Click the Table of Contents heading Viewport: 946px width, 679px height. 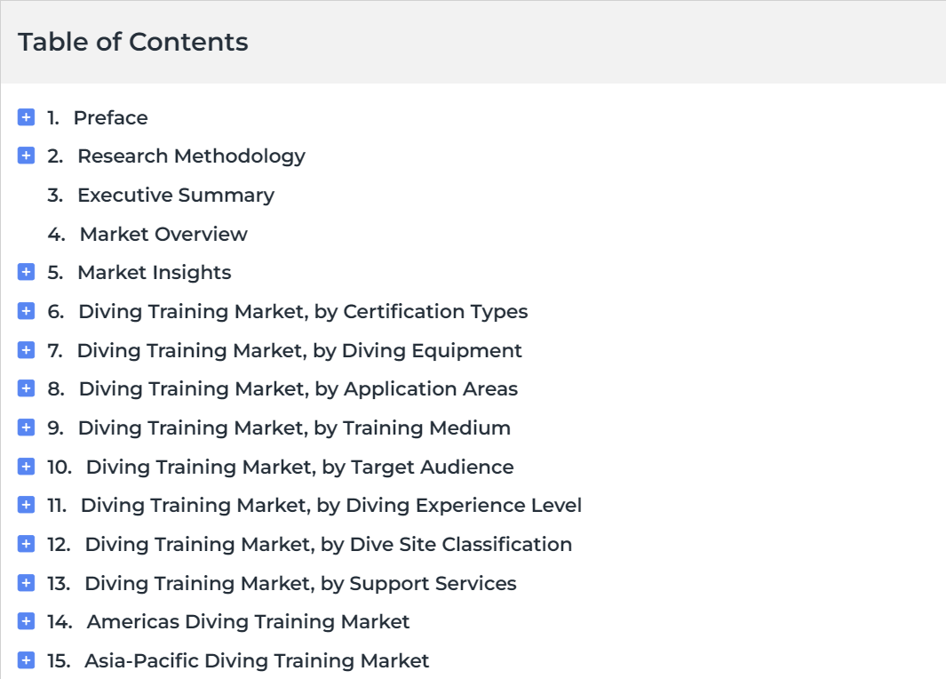click(x=133, y=42)
